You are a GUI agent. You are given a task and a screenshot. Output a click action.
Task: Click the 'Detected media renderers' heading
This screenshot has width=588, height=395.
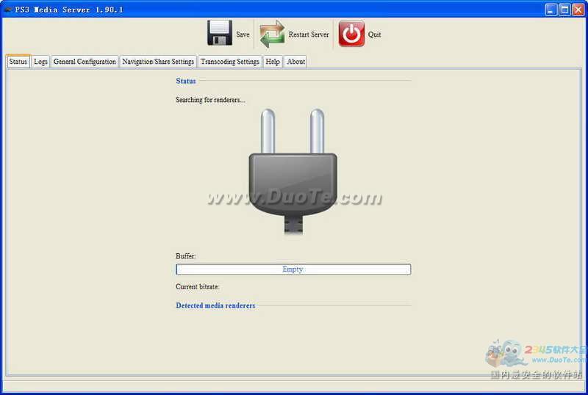click(215, 305)
